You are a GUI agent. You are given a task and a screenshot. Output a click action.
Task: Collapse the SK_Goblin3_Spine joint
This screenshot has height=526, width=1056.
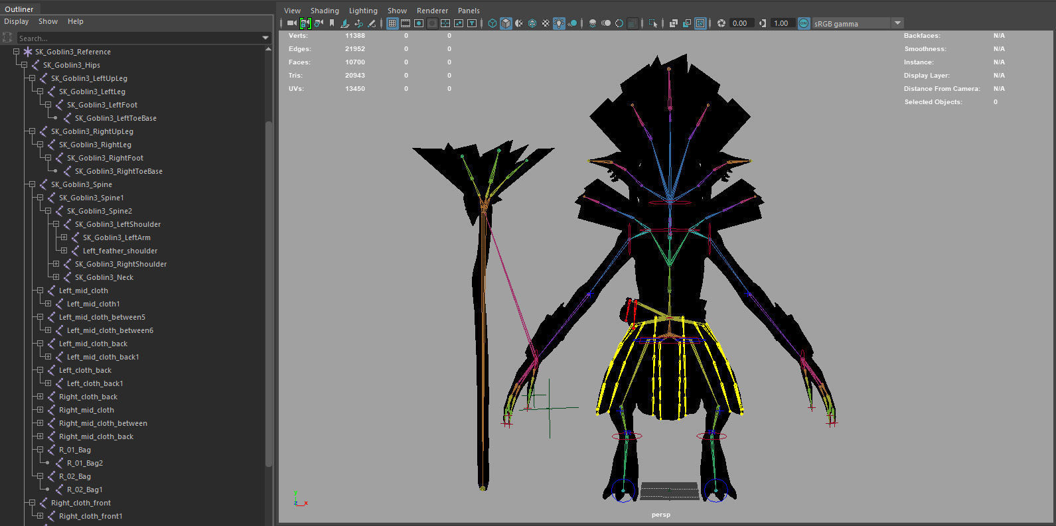pyautogui.click(x=33, y=184)
